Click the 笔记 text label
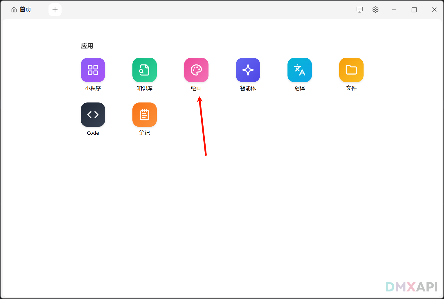Image resolution: width=444 pixels, height=299 pixels. (x=145, y=133)
